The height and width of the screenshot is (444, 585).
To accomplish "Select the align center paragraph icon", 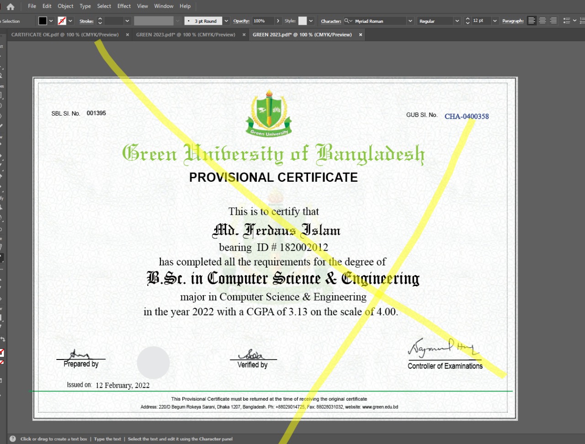I will click(542, 21).
